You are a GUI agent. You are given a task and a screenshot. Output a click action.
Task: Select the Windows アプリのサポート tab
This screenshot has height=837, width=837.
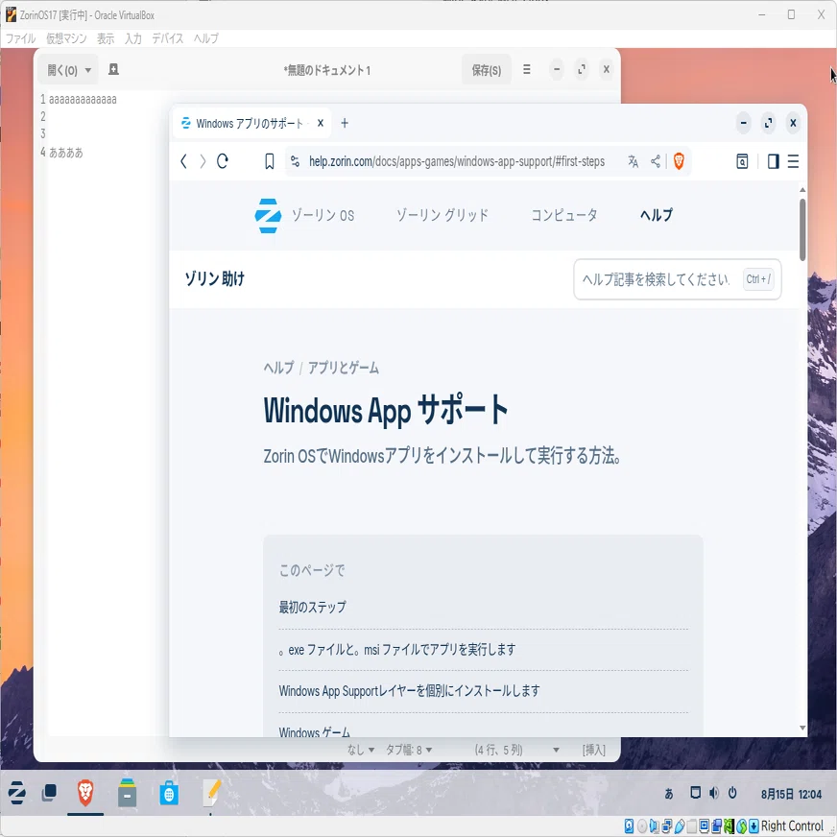[x=251, y=123]
